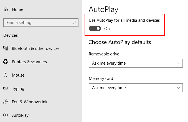Open the Removable drive dropdown
188x122 pixels.
coord(136,63)
